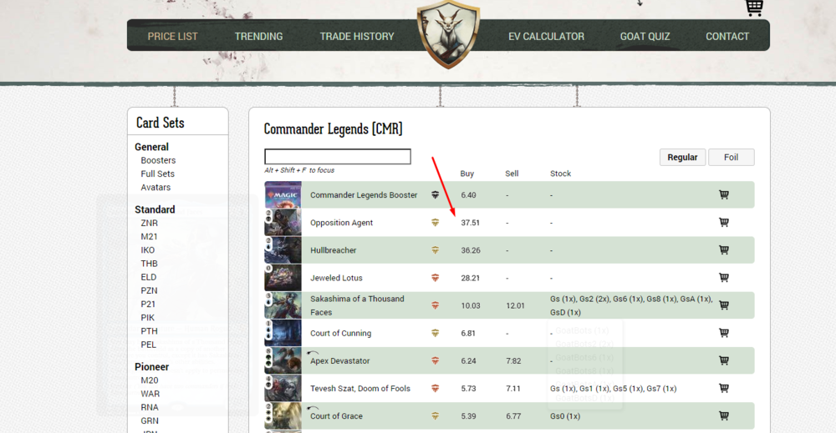Go to EV Calculator page

(546, 36)
